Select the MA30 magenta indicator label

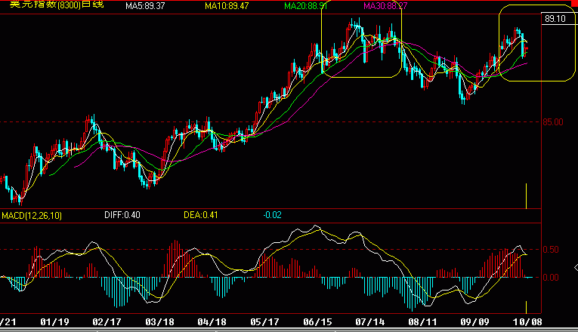[385, 6]
